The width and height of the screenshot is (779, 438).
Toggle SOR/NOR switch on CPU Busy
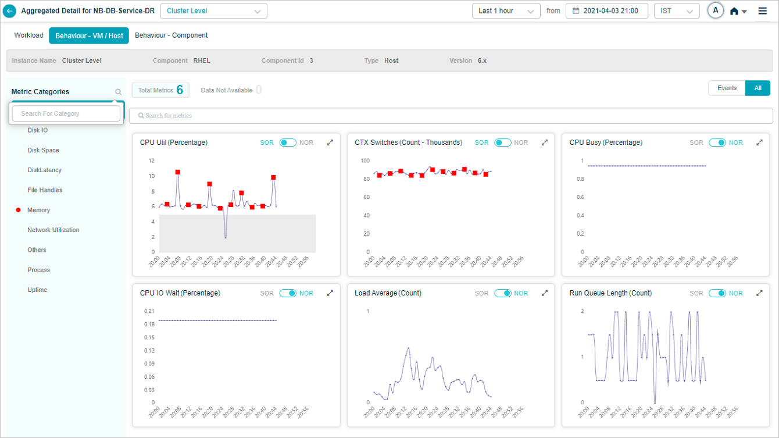tap(717, 143)
